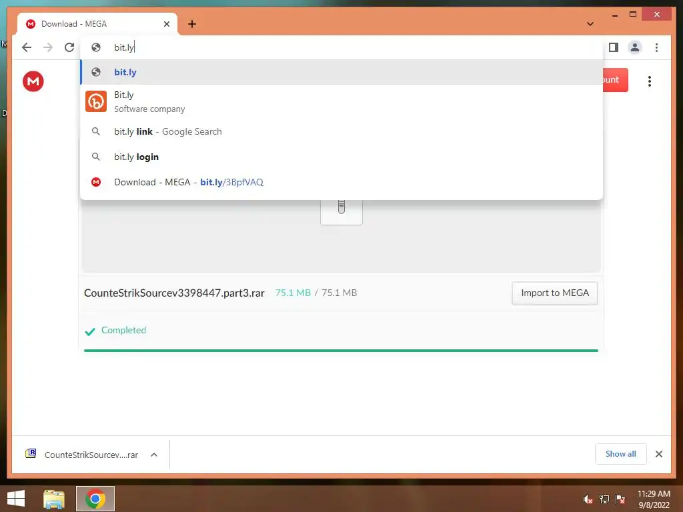Click the green completed progress bar
683x512 pixels.
(341, 351)
